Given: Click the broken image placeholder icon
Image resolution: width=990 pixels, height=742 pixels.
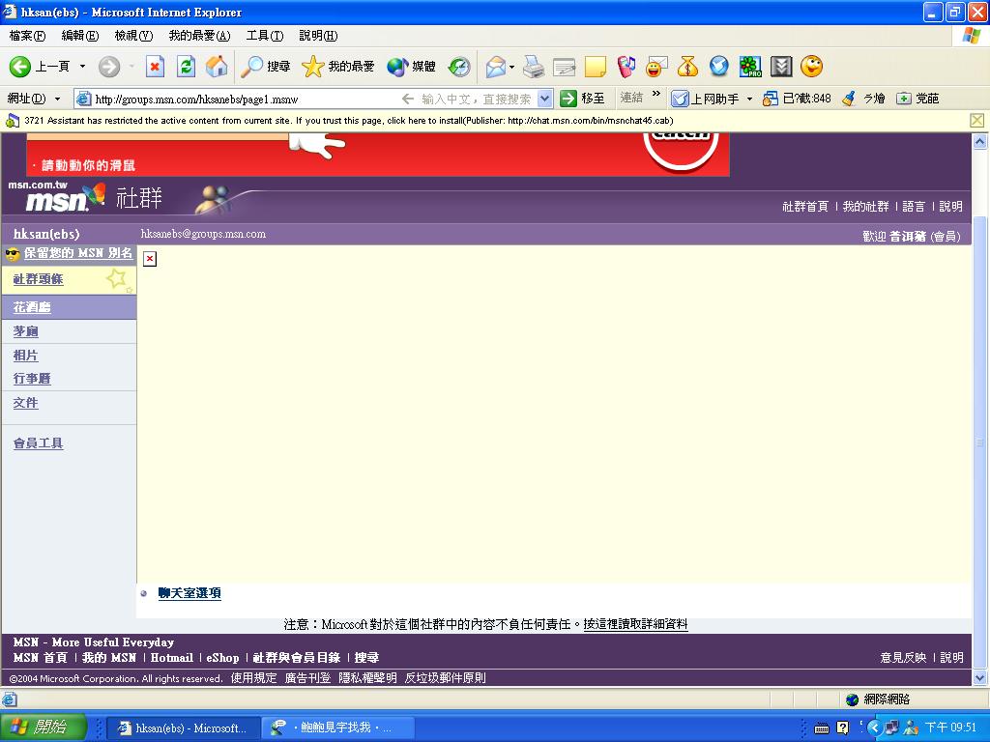Looking at the screenshot, I should point(150,259).
